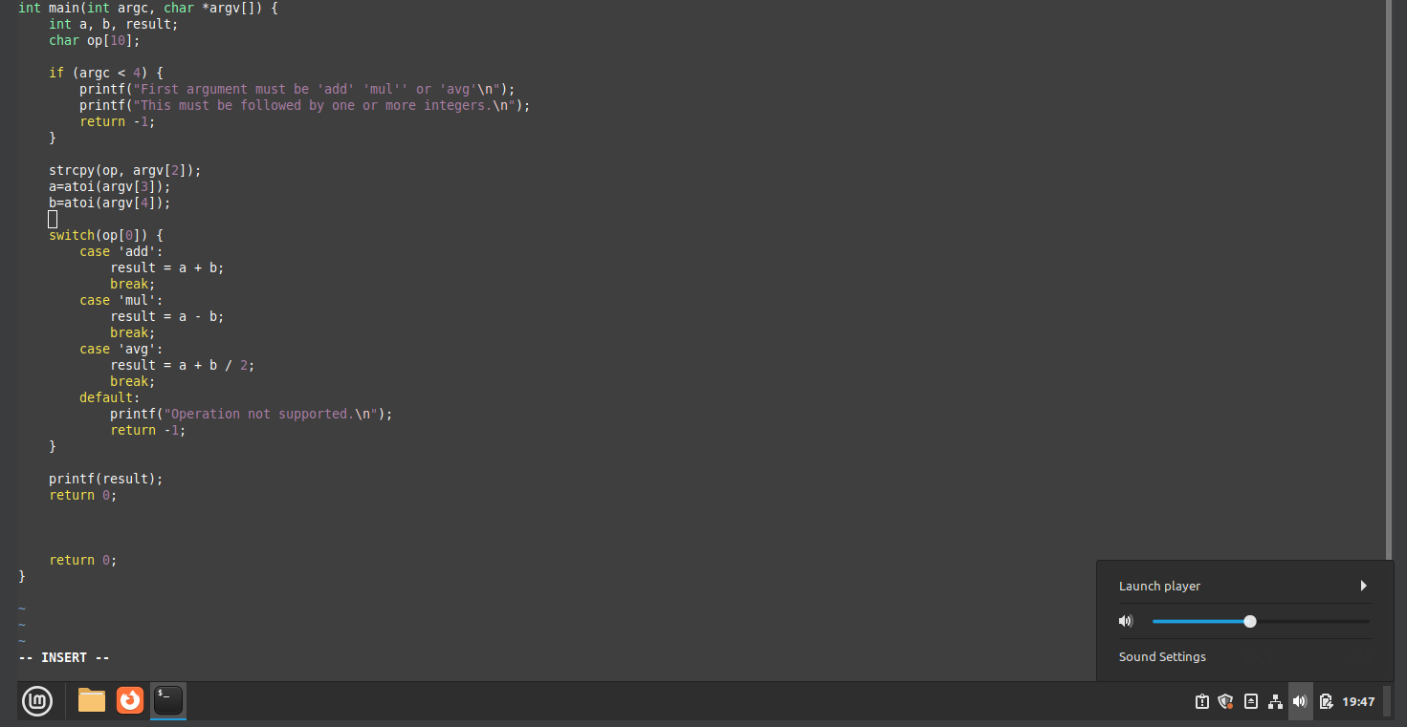Viewport: 1407px width, 727px height.
Task: Show the calendar from the 19:47 clock
Action: (x=1358, y=702)
